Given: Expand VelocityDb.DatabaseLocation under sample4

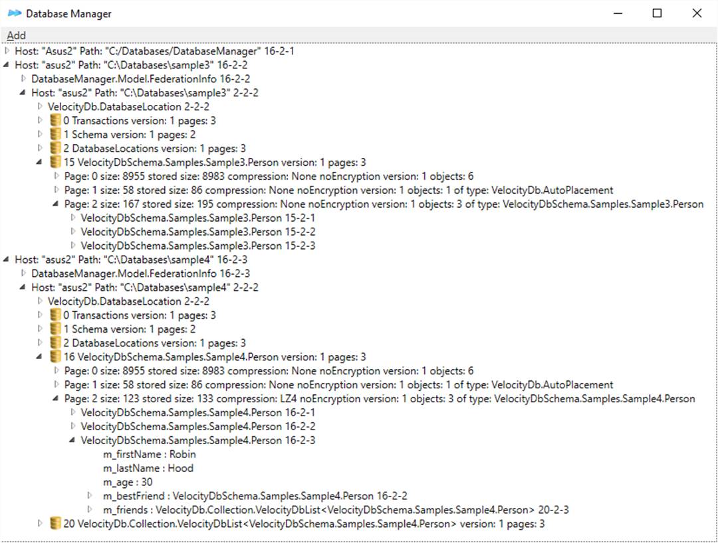Looking at the screenshot, I should [x=40, y=301].
